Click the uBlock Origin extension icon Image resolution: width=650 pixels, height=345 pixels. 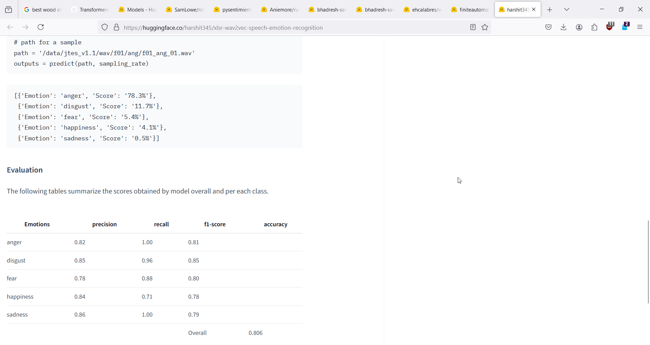click(x=610, y=27)
